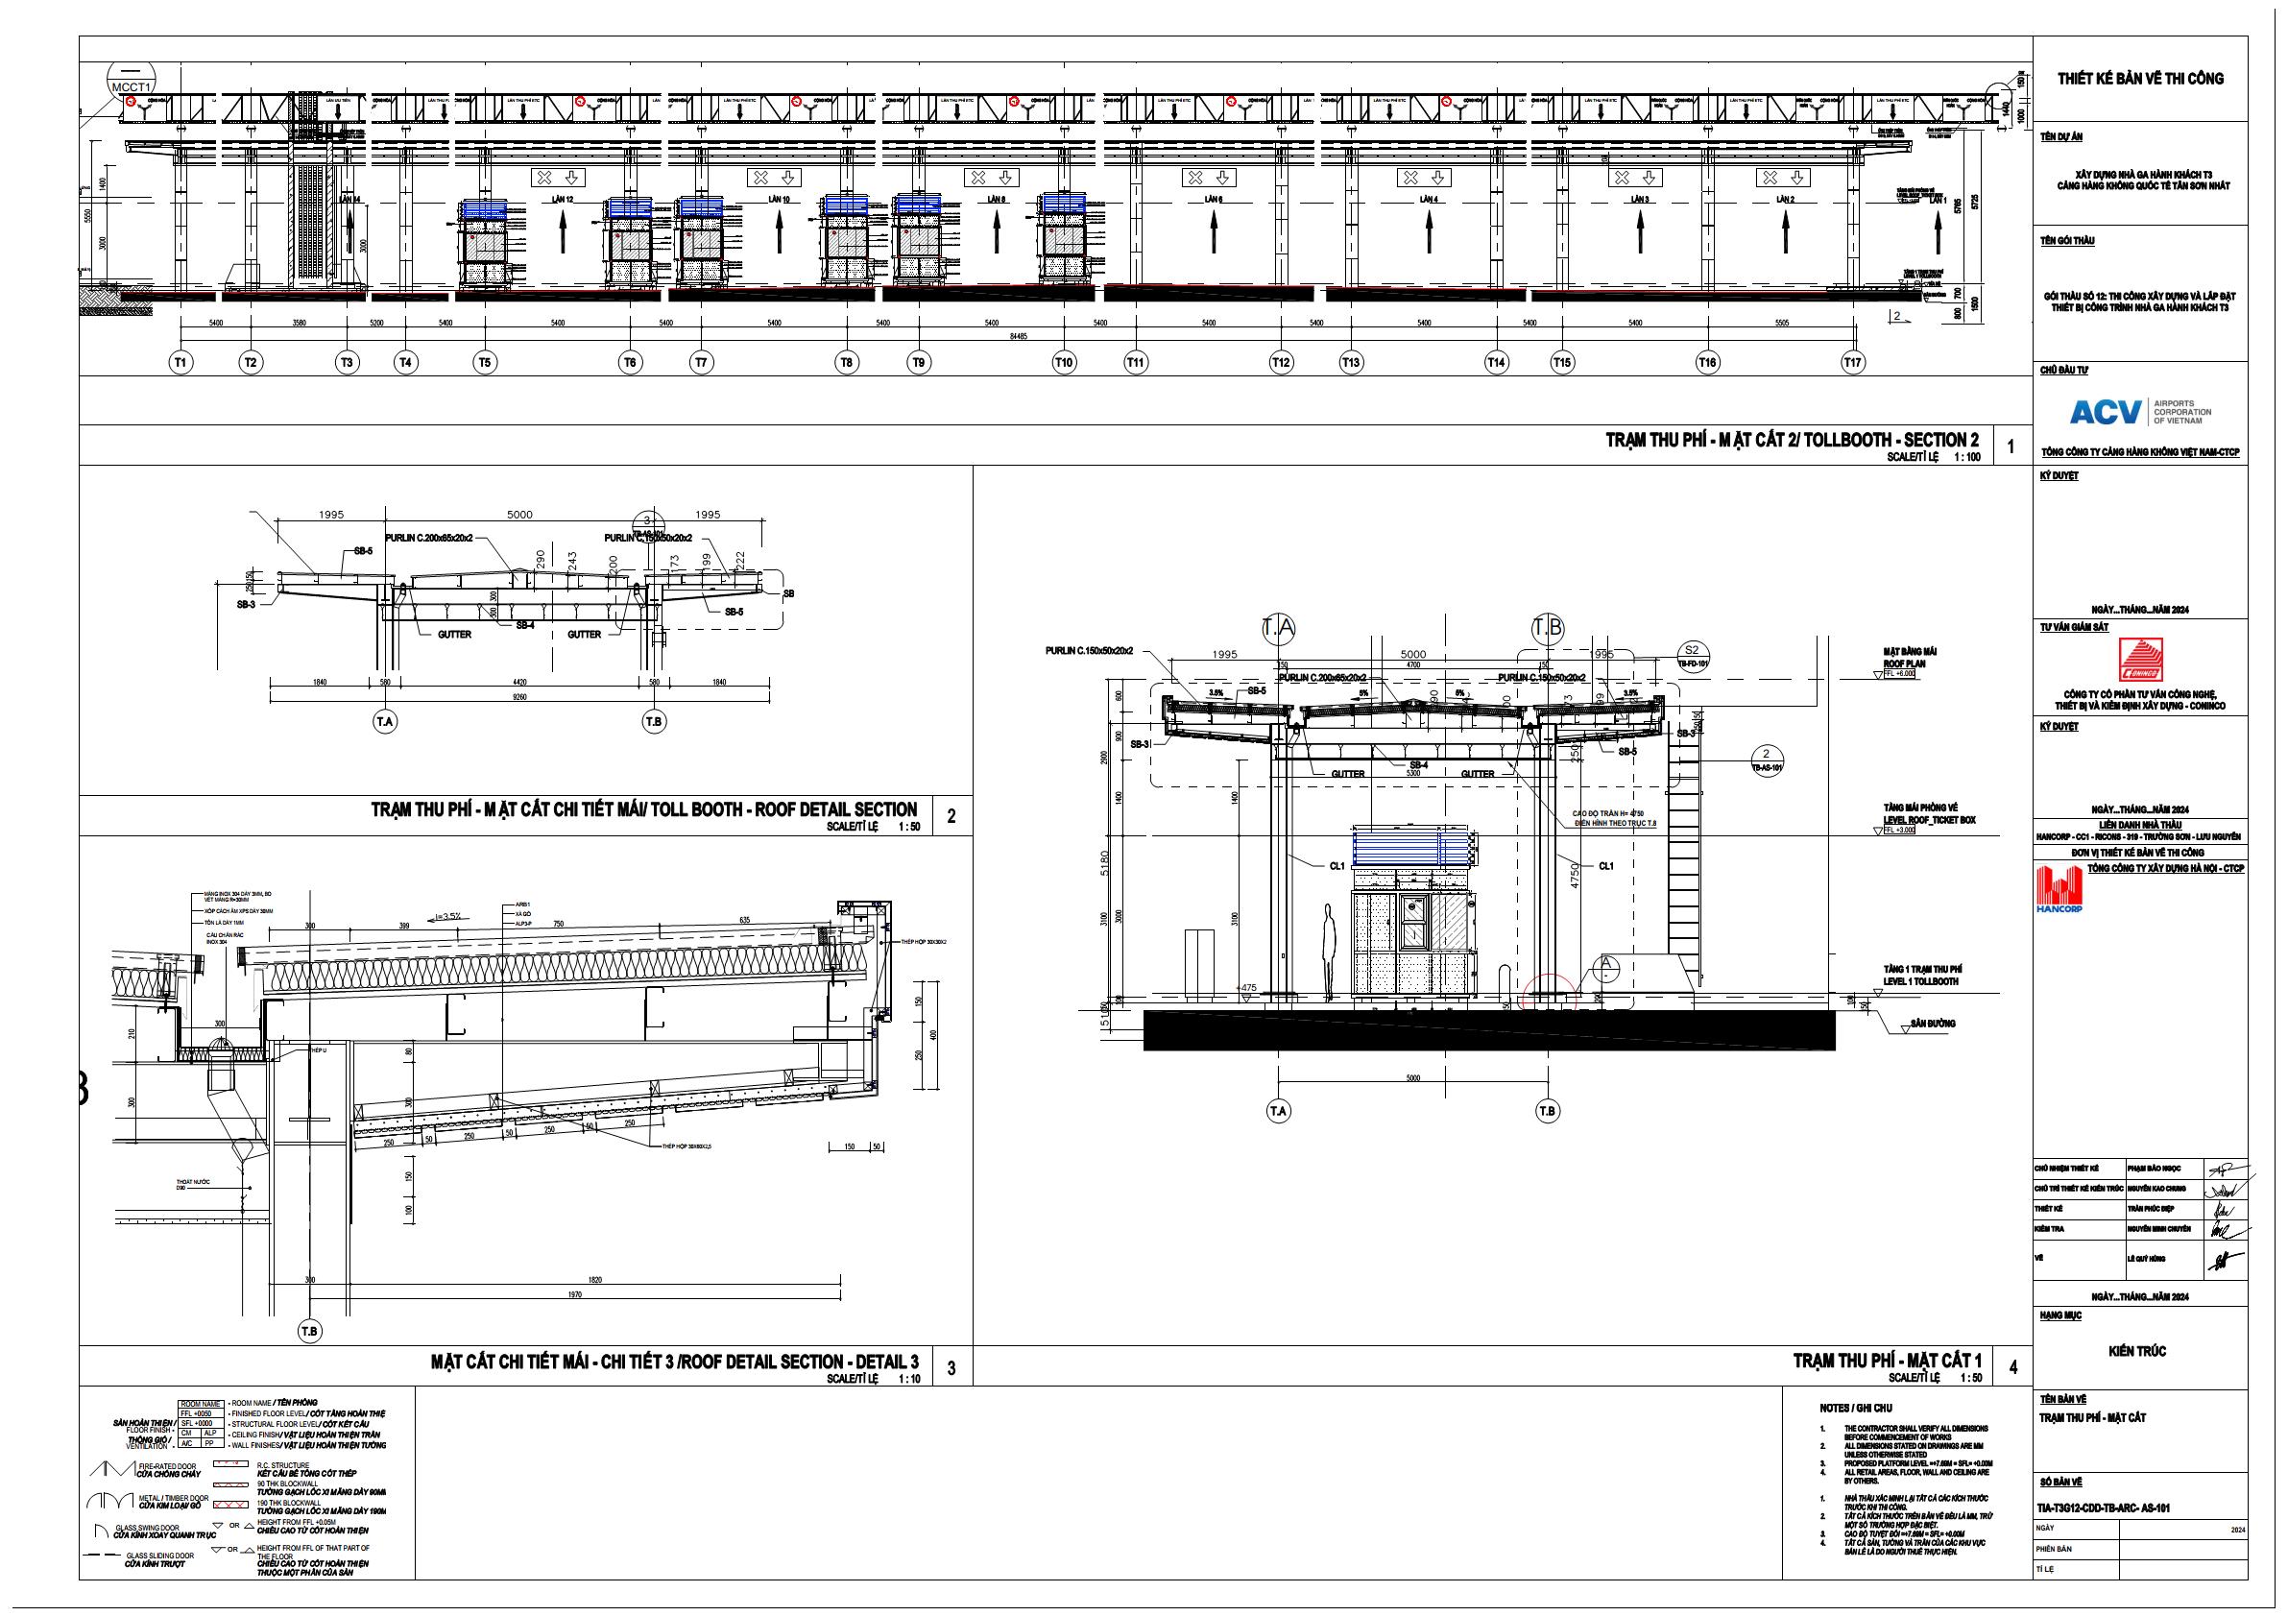This screenshot has height=1616, width=2288.
Task: Click the R.C. structure legend swatch
Action: coord(230,1466)
